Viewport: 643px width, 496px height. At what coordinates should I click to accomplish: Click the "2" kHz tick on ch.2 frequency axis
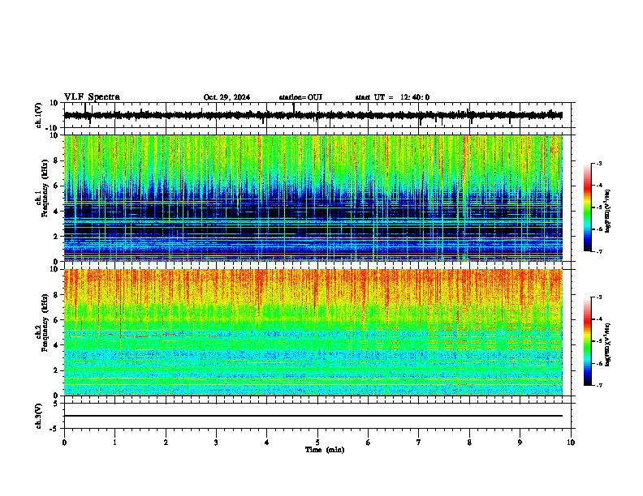57,370
